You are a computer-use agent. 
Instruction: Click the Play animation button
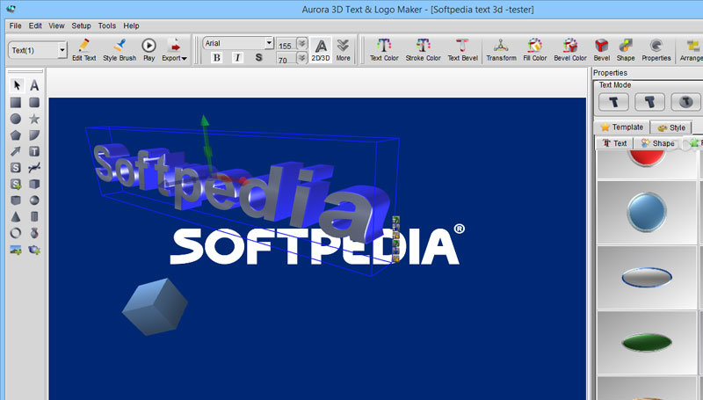point(149,50)
